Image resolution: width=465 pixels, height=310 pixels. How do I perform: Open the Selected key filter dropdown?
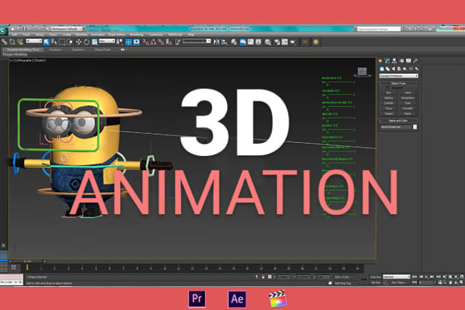397,276
